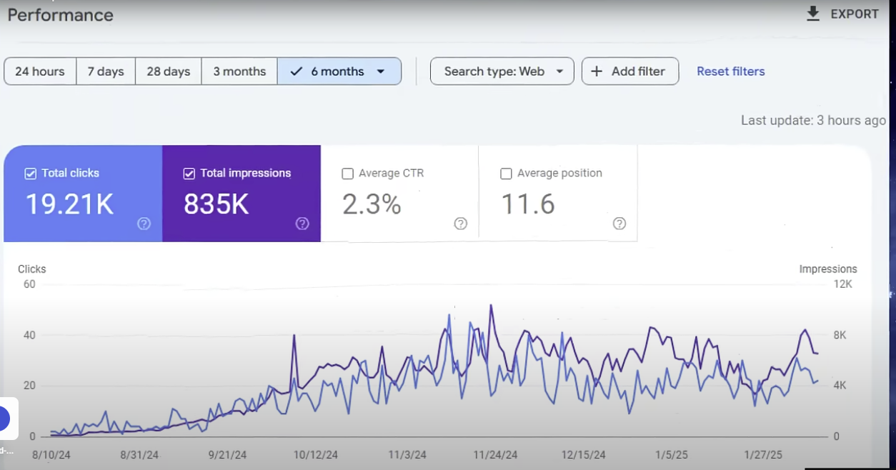896x470 pixels.
Task: Click the plus icon on Add filter
Action: coord(596,71)
